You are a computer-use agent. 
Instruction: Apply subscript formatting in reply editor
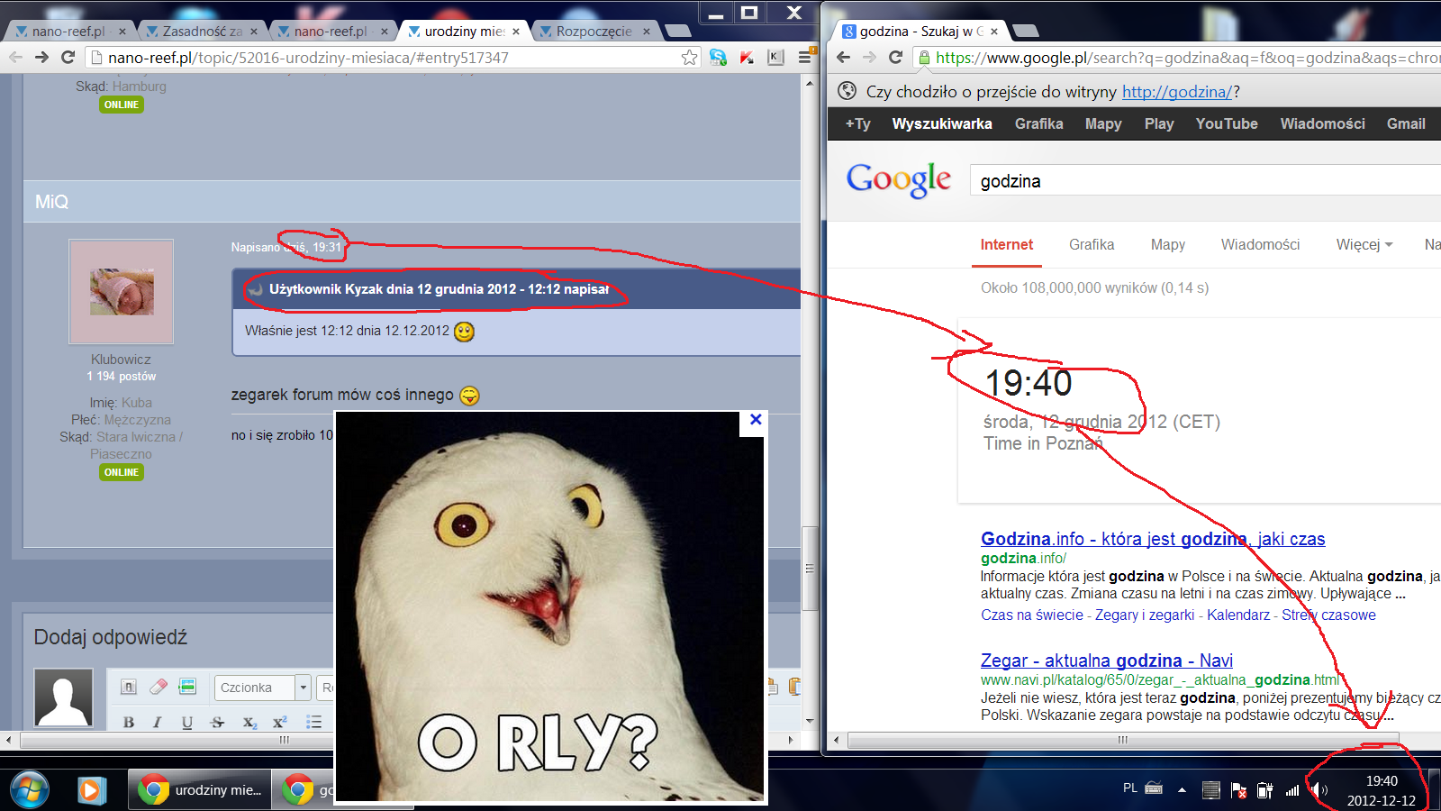coord(249,722)
